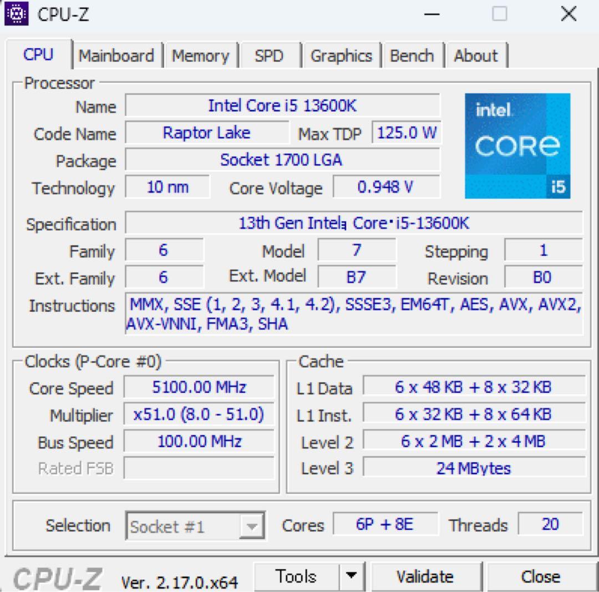Click the Validate button
The width and height of the screenshot is (599, 592).
pyautogui.click(x=425, y=576)
